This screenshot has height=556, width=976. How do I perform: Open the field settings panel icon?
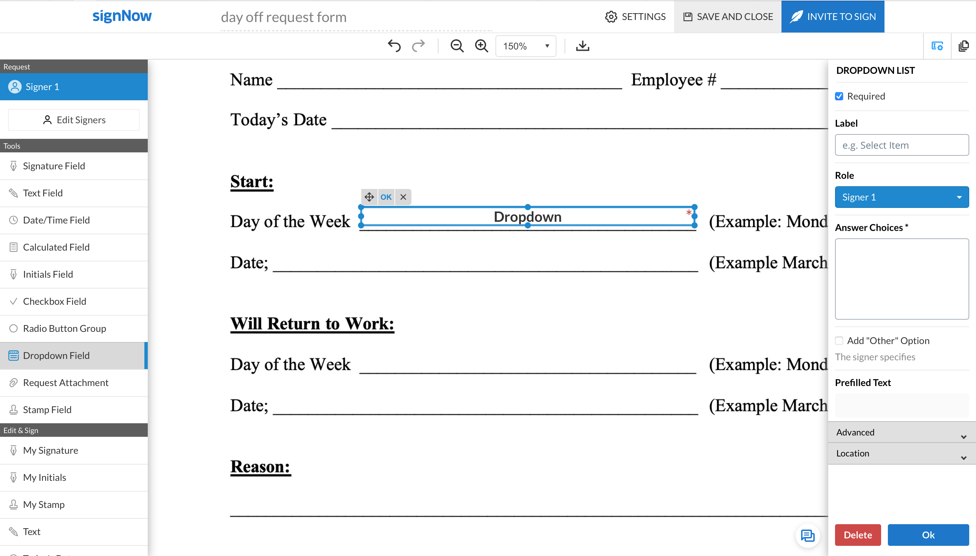point(937,46)
